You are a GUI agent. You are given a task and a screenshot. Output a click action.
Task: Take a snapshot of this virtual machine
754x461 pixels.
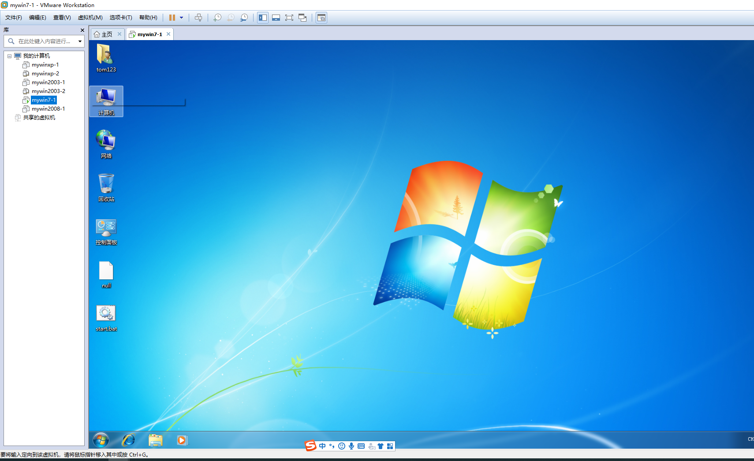point(217,18)
